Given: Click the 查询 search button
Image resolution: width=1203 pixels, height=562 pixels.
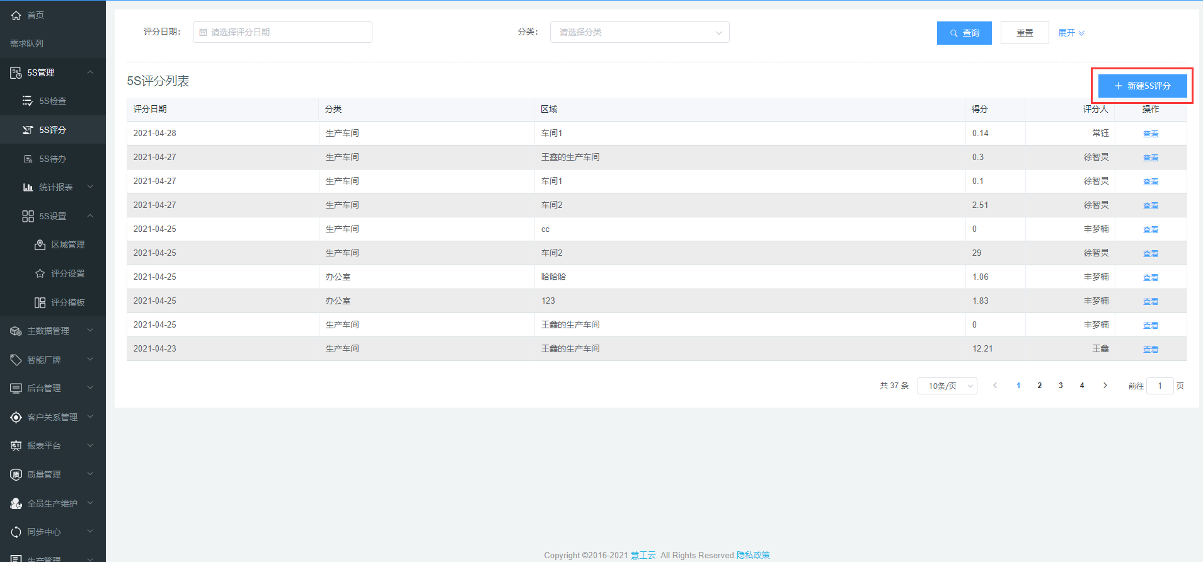Looking at the screenshot, I should coord(964,33).
